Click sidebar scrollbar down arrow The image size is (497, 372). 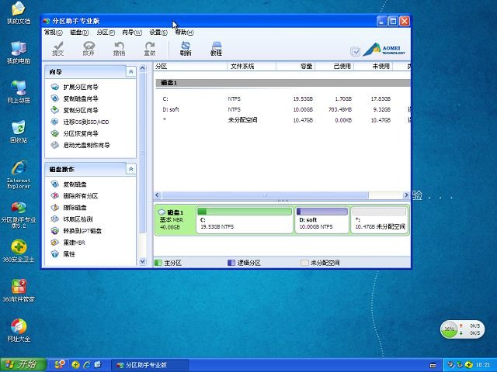click(143, 262)
